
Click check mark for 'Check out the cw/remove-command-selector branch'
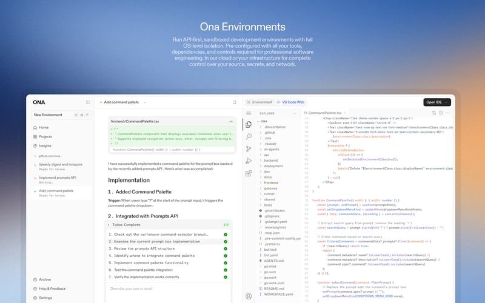click(226, 235)
